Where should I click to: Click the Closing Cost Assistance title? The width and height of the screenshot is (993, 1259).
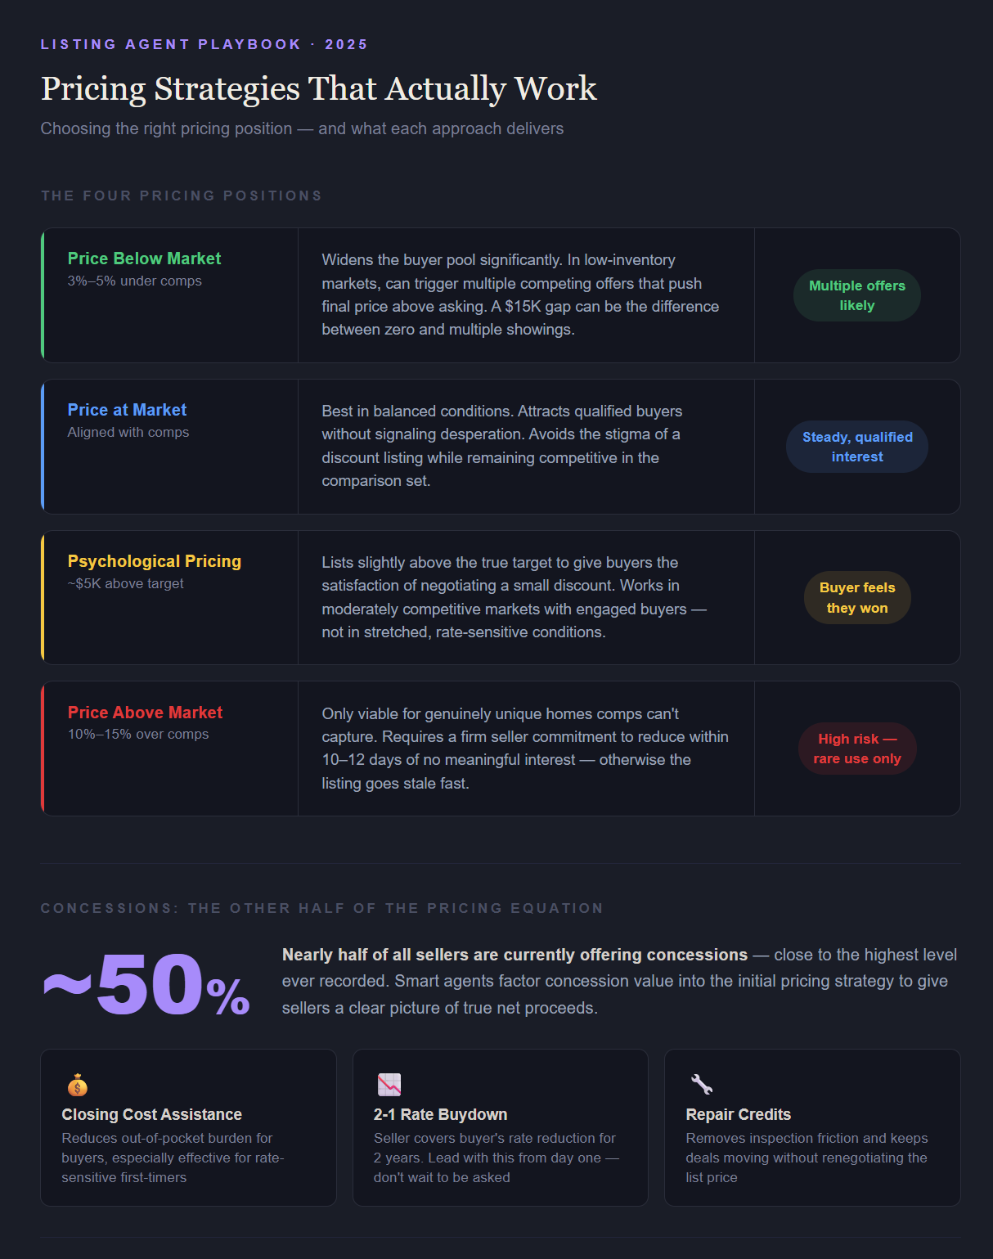(x=151, y=1114)
